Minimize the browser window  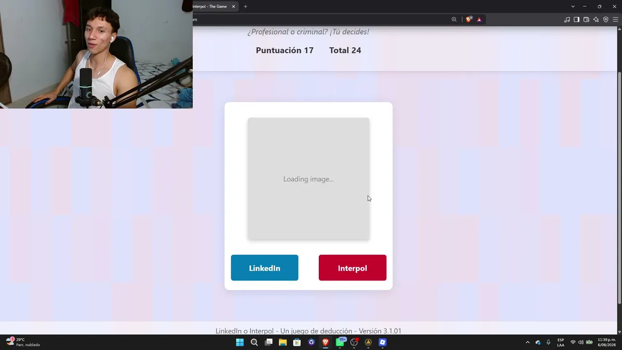pos(585,6)
